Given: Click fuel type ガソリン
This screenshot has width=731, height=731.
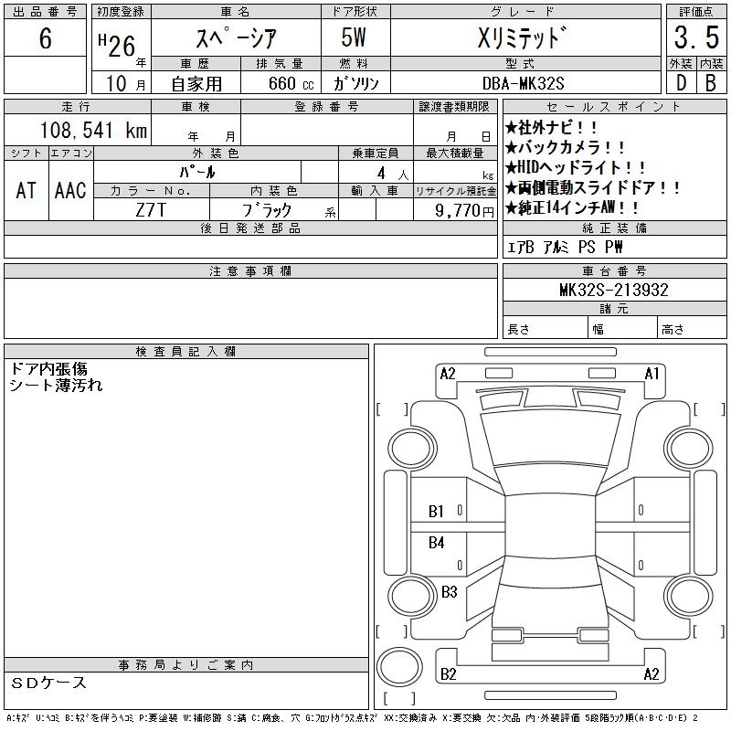Looking at the screenshot, I should pos(355,83).
